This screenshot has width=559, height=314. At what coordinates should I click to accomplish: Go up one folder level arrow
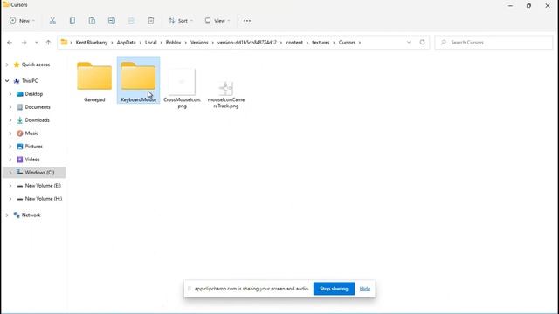pyautogui.click(x=48, y=43)
